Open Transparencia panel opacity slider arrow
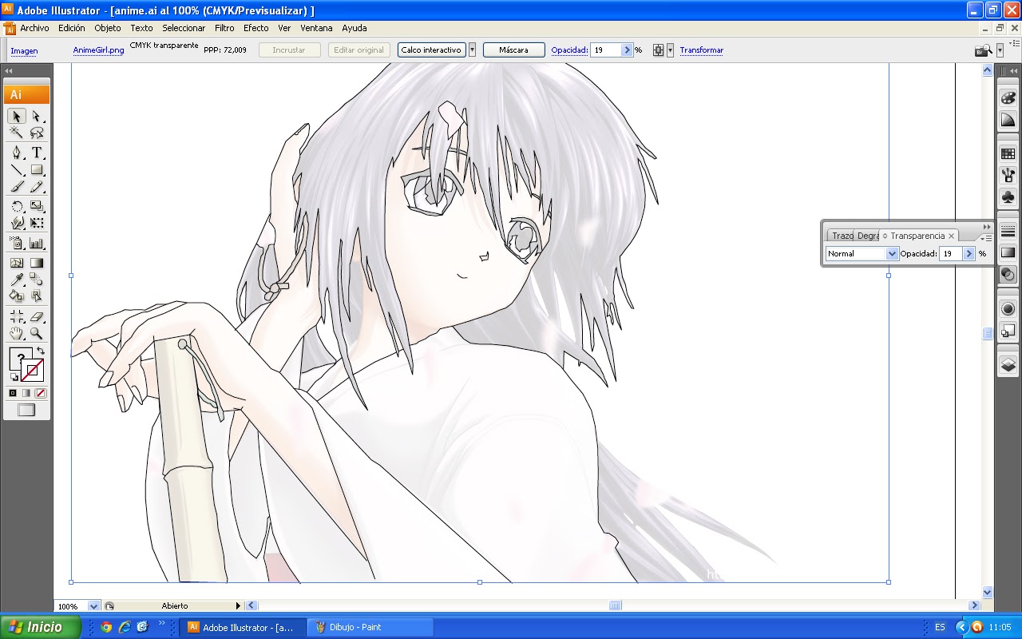This screenshot has width=1022, height=639. 969,253
